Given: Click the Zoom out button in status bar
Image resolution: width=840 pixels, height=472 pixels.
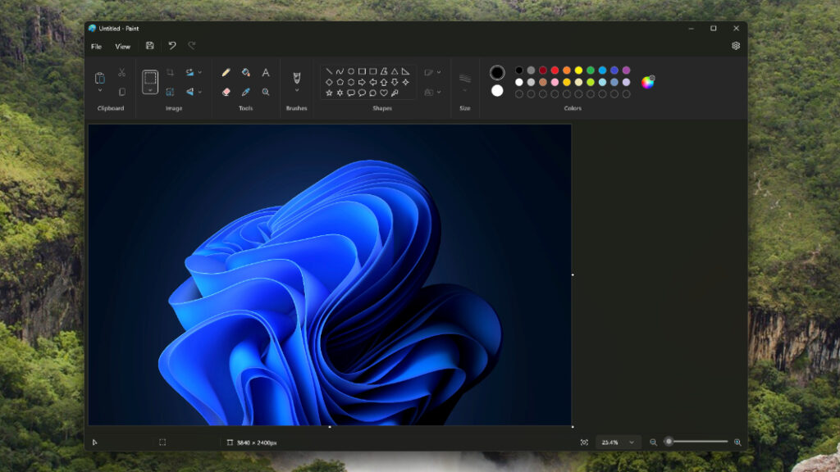Looking at the screenshot, I should pos(652,442).
